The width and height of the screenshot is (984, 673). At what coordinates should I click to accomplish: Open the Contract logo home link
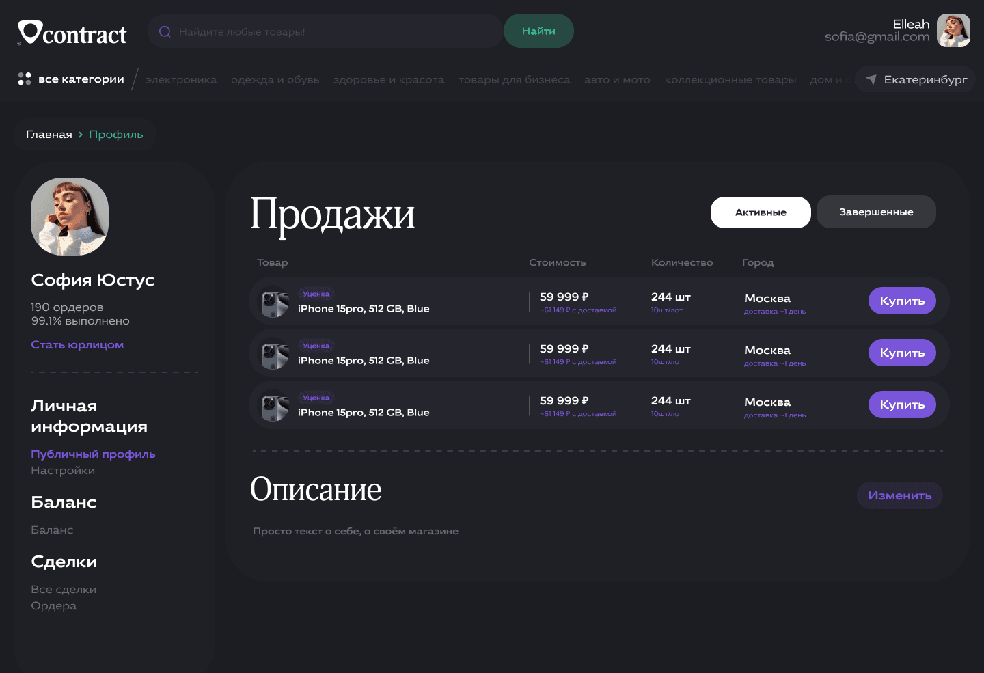point(72,32)
